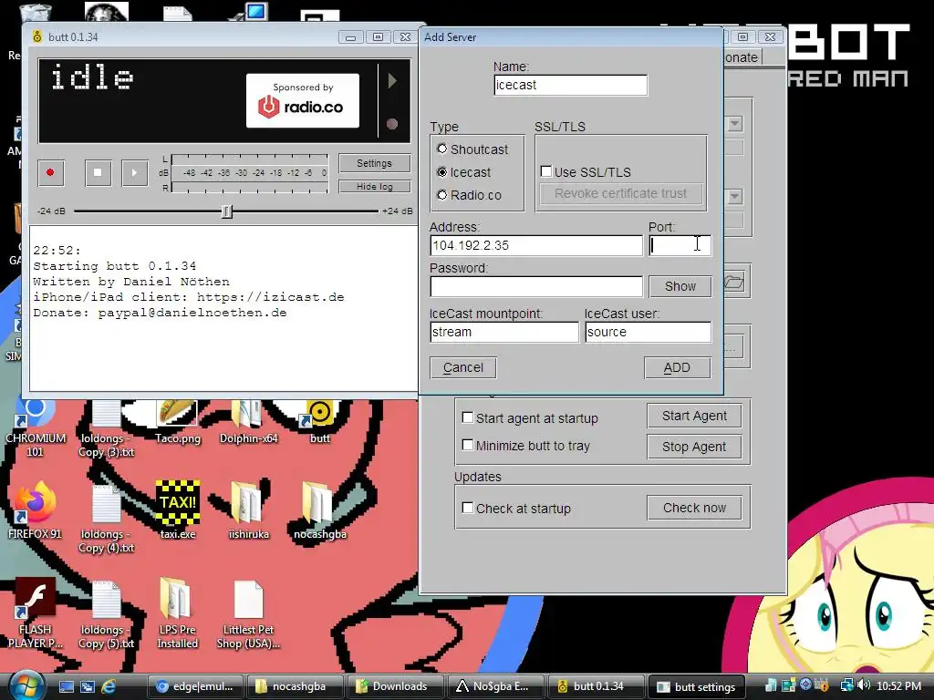Select the FLASH PLAYER desktop icon

(35, 613)
